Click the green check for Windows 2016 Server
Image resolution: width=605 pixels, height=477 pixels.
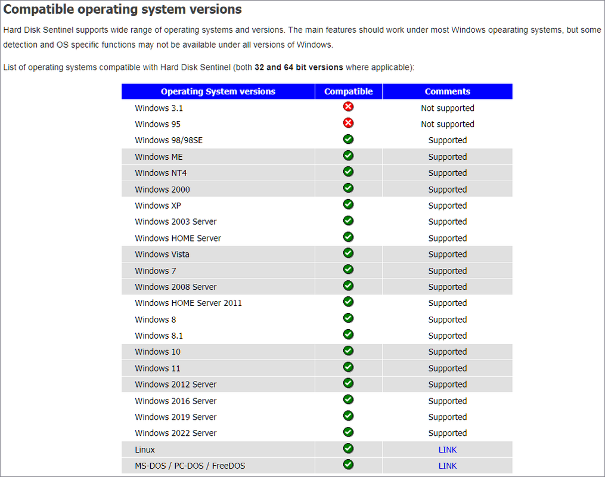pyautogui.click(x=349, y=399)
